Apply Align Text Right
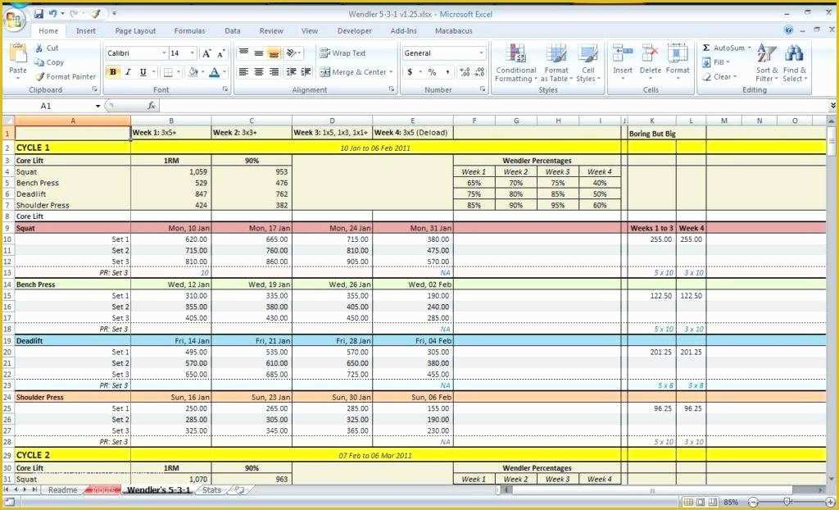The height and width of the screenshot is (510, 839). (274, 72)
